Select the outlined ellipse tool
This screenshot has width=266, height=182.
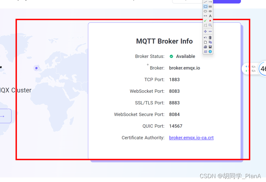[x=205, y=11]
